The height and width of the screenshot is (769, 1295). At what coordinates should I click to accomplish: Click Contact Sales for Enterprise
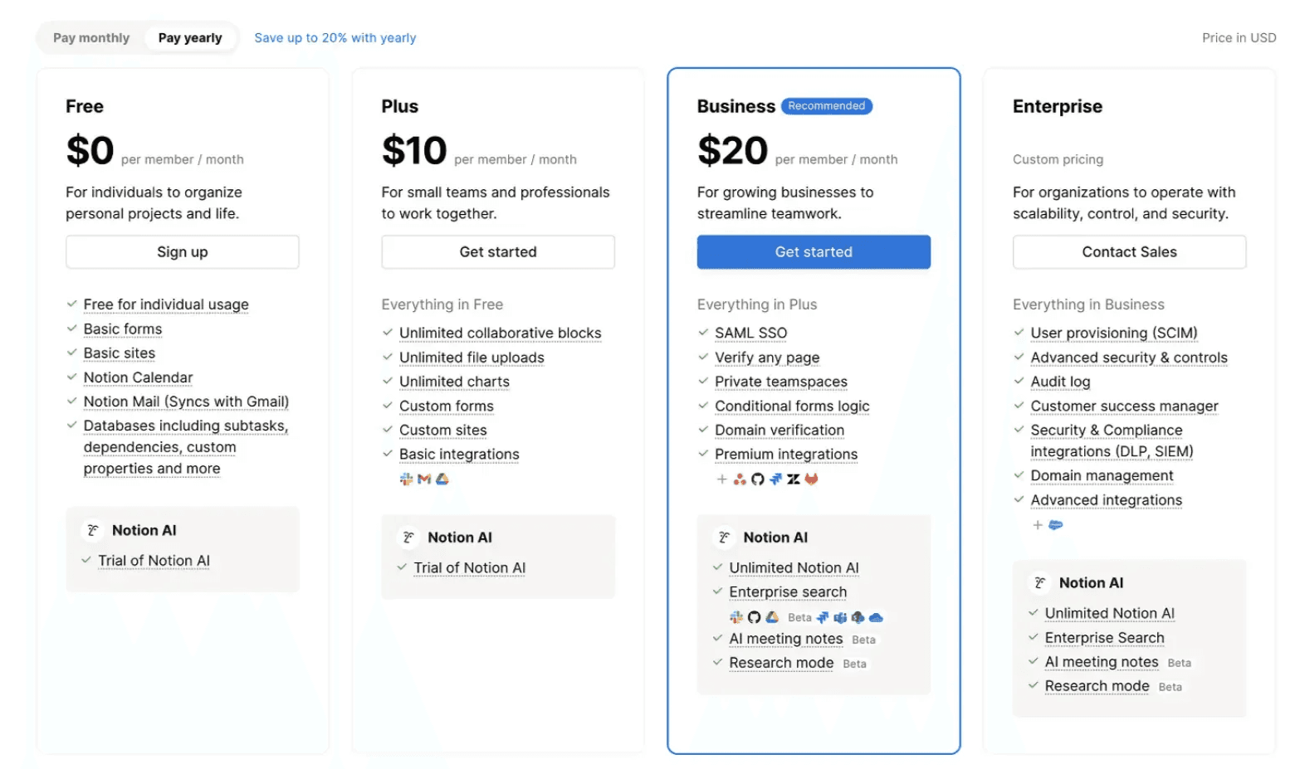1129,252
